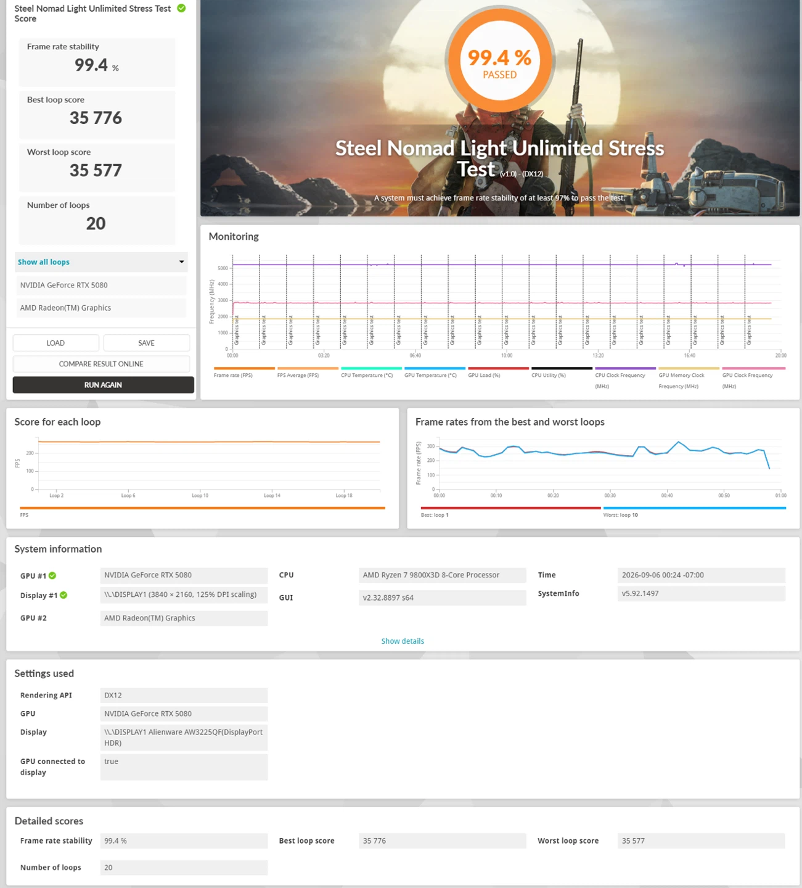Screen dimensions: 802x888
Task: Click the GPU #1 value in System information
Action: click(184, 575)
